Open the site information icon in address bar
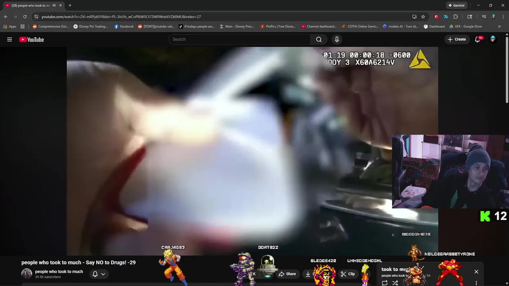Image resolution: width=509 pixels, height=286 pixels. point(36,17)
